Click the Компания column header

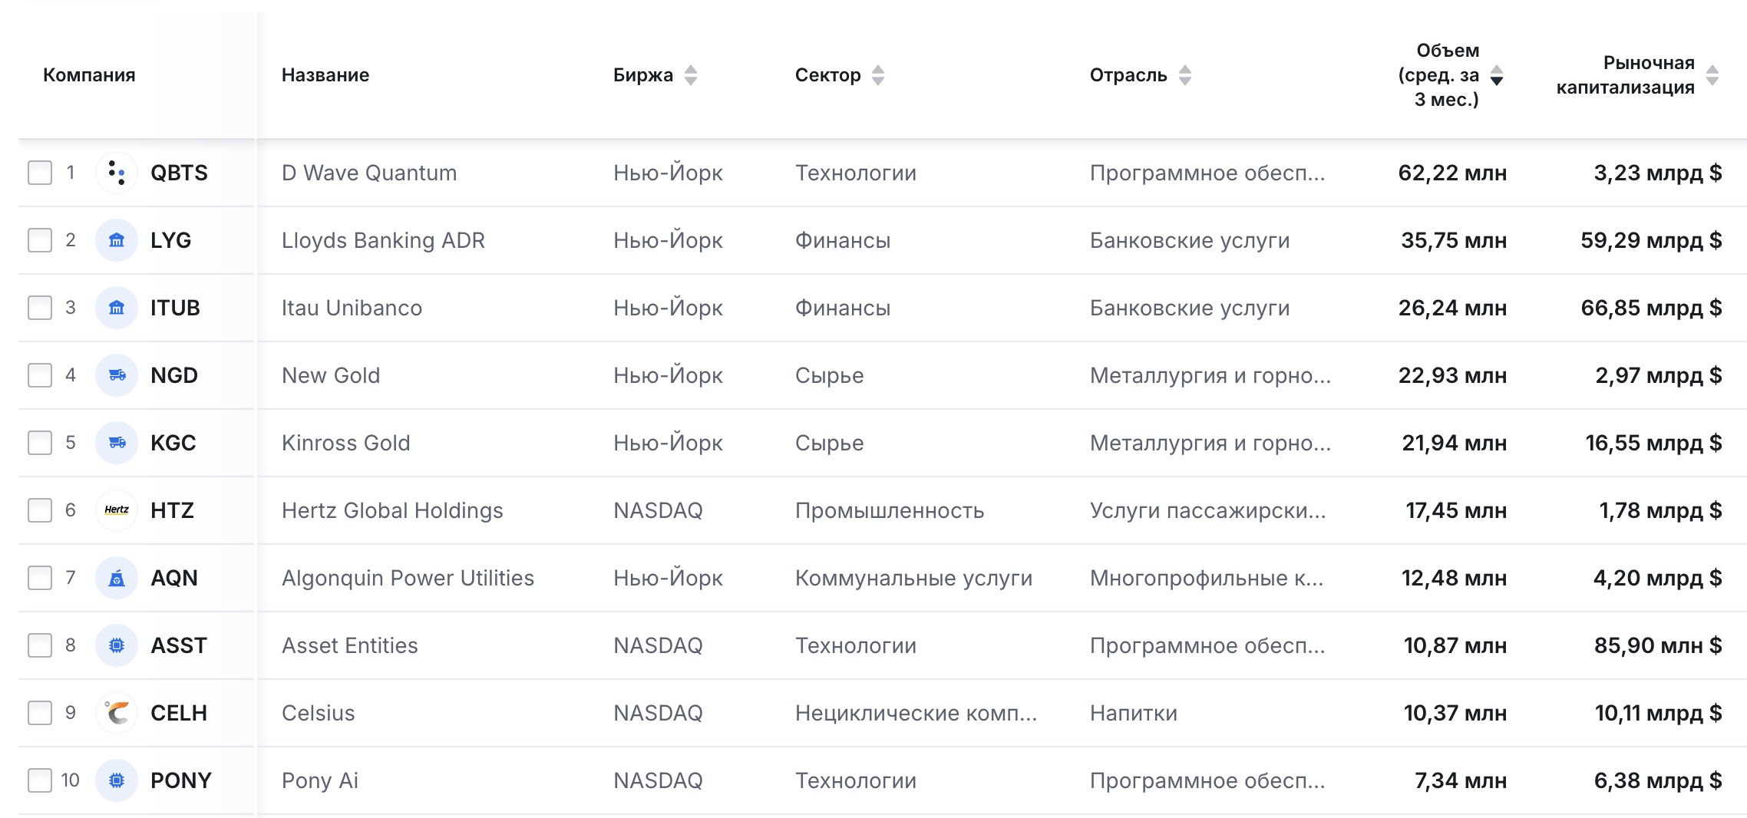pos(89,75)
